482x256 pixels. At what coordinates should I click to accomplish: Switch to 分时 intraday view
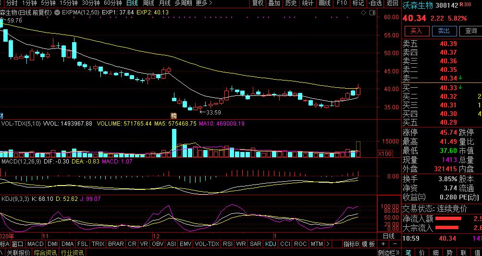[x=12, y=3]
